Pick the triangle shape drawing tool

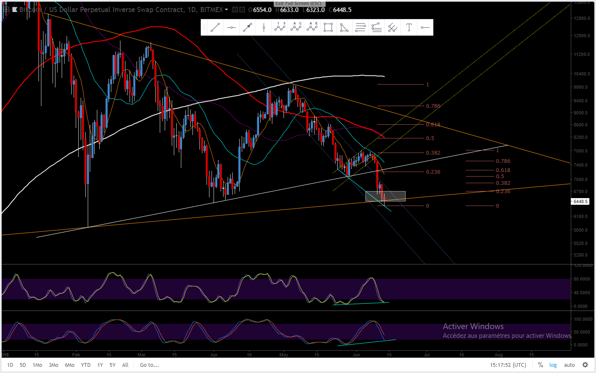344,28
